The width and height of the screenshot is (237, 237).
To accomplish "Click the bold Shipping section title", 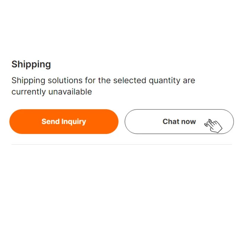I will [x=31, y=64].
